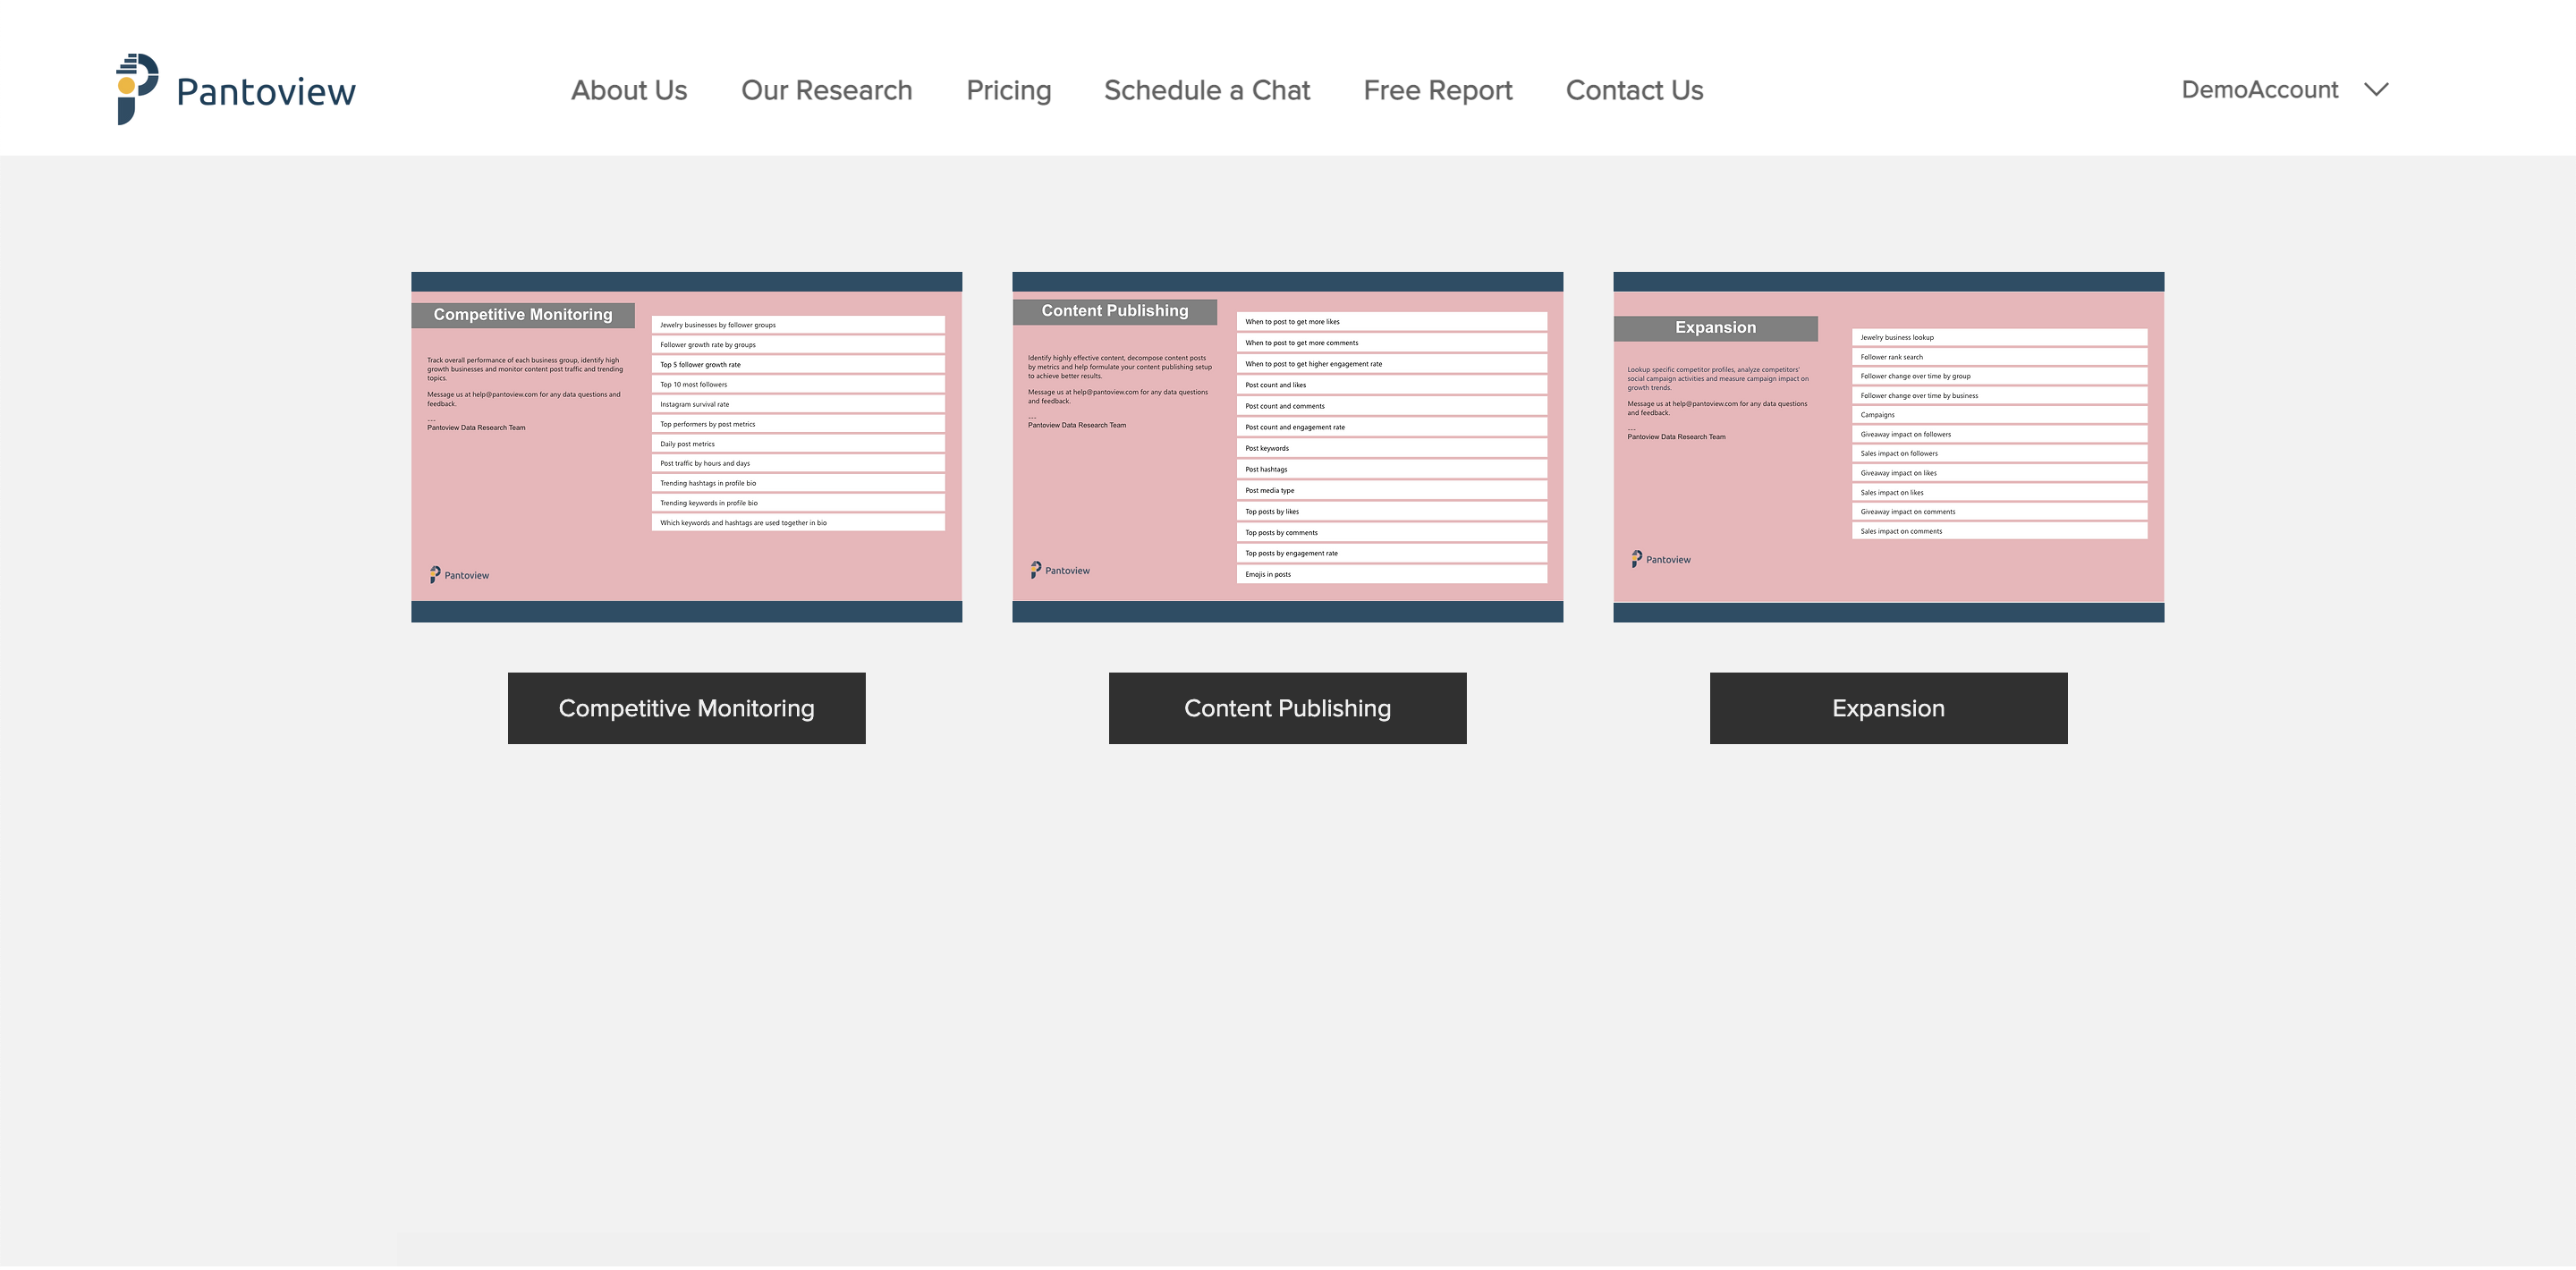Image resolution: width=2576 pixels, height=1270 pixels.
Task: Click the DemoAccount account name
Action: tap(2259, 90)
